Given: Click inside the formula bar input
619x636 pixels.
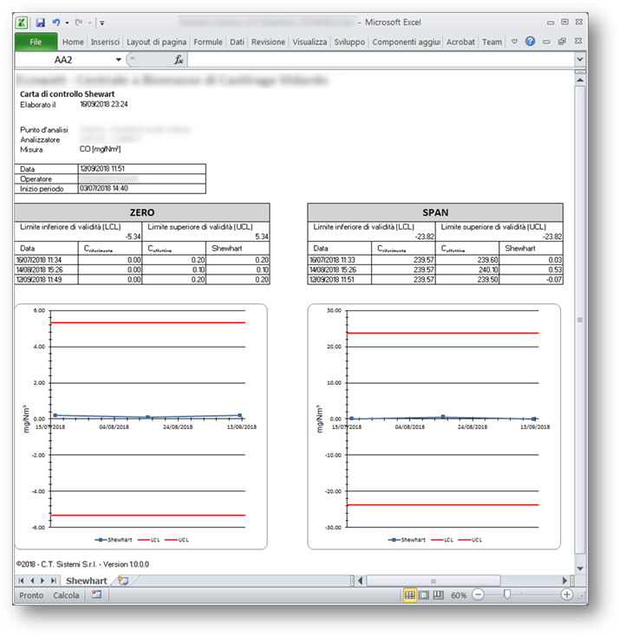Looking at the screenshot, I should [373, 60].
